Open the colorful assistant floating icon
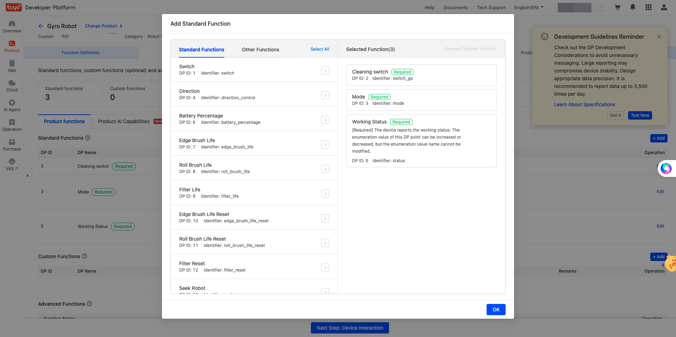 pyautogui.click(x=666, y=168)
